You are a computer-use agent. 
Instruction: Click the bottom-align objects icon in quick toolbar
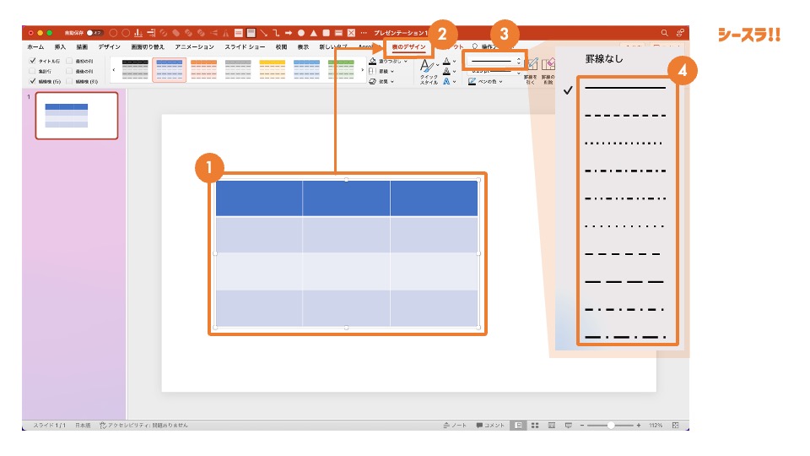tap(138, 33)
